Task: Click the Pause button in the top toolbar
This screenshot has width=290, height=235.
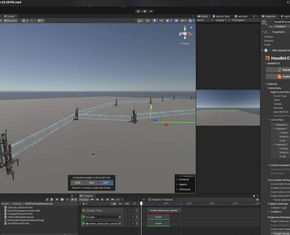Action: coord(144,11)
